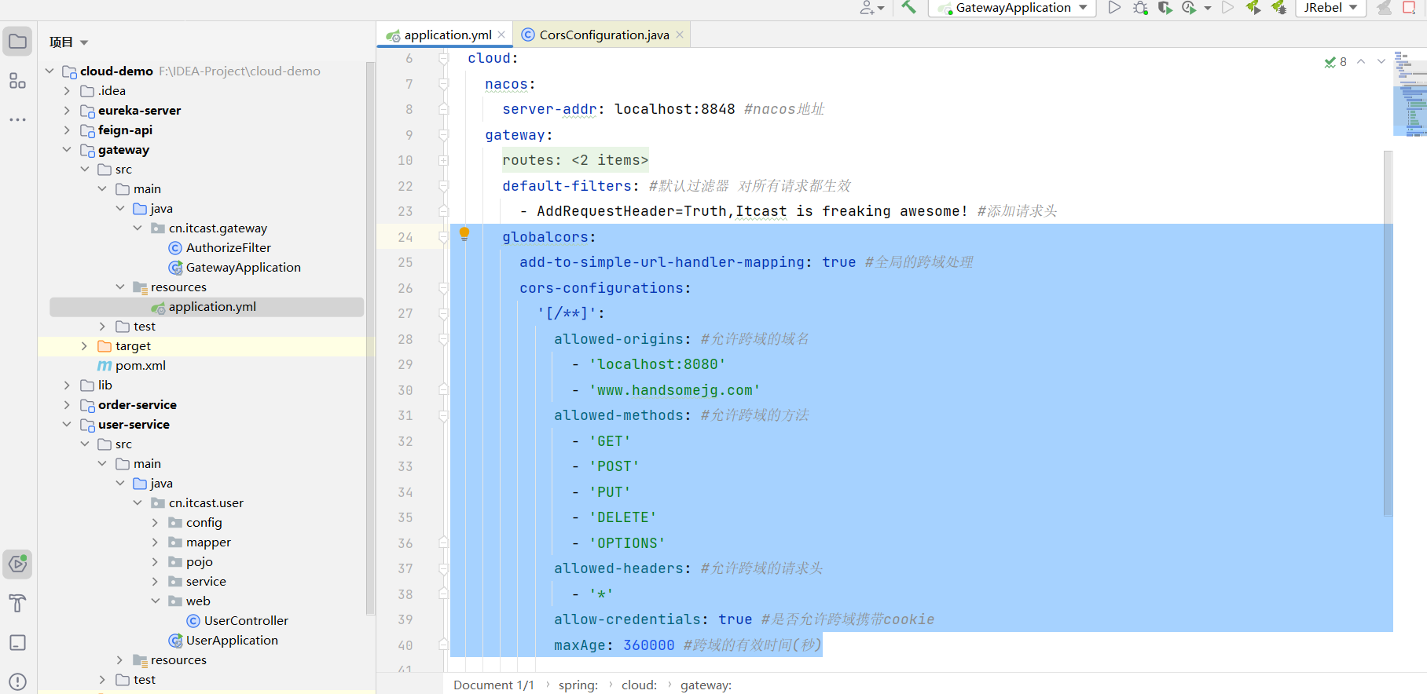Open the 项目 view dropdown
The image size is (1427, 694).
(68, 42)
